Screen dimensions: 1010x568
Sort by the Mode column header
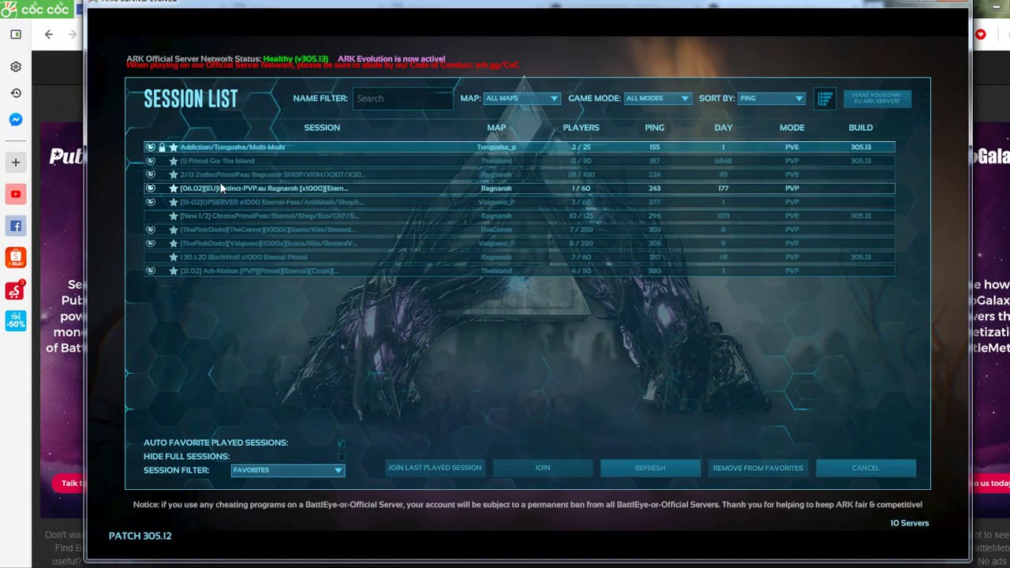792,128
